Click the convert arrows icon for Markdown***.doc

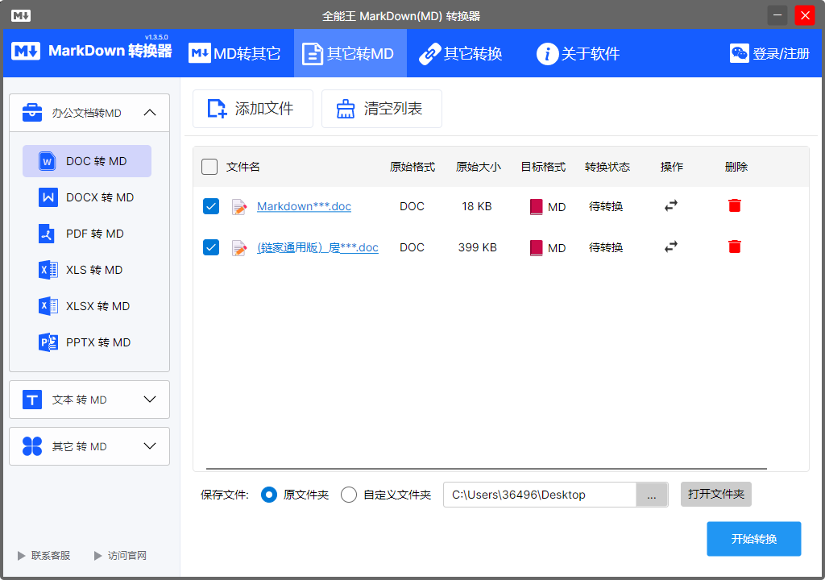pyautogui.click(x=671, y=205)
